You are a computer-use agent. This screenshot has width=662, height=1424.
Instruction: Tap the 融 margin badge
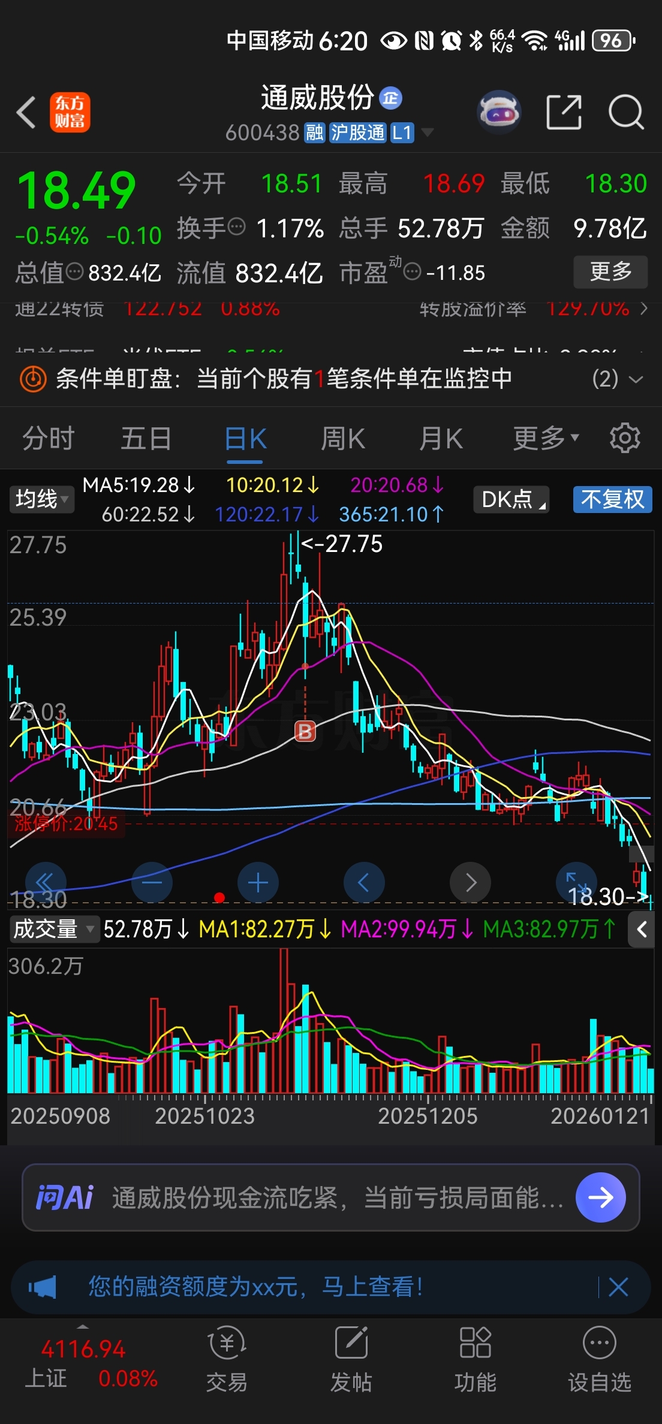click(314, 132)
